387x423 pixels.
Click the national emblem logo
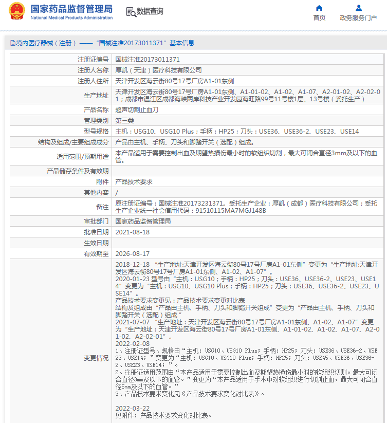point(16,11)
